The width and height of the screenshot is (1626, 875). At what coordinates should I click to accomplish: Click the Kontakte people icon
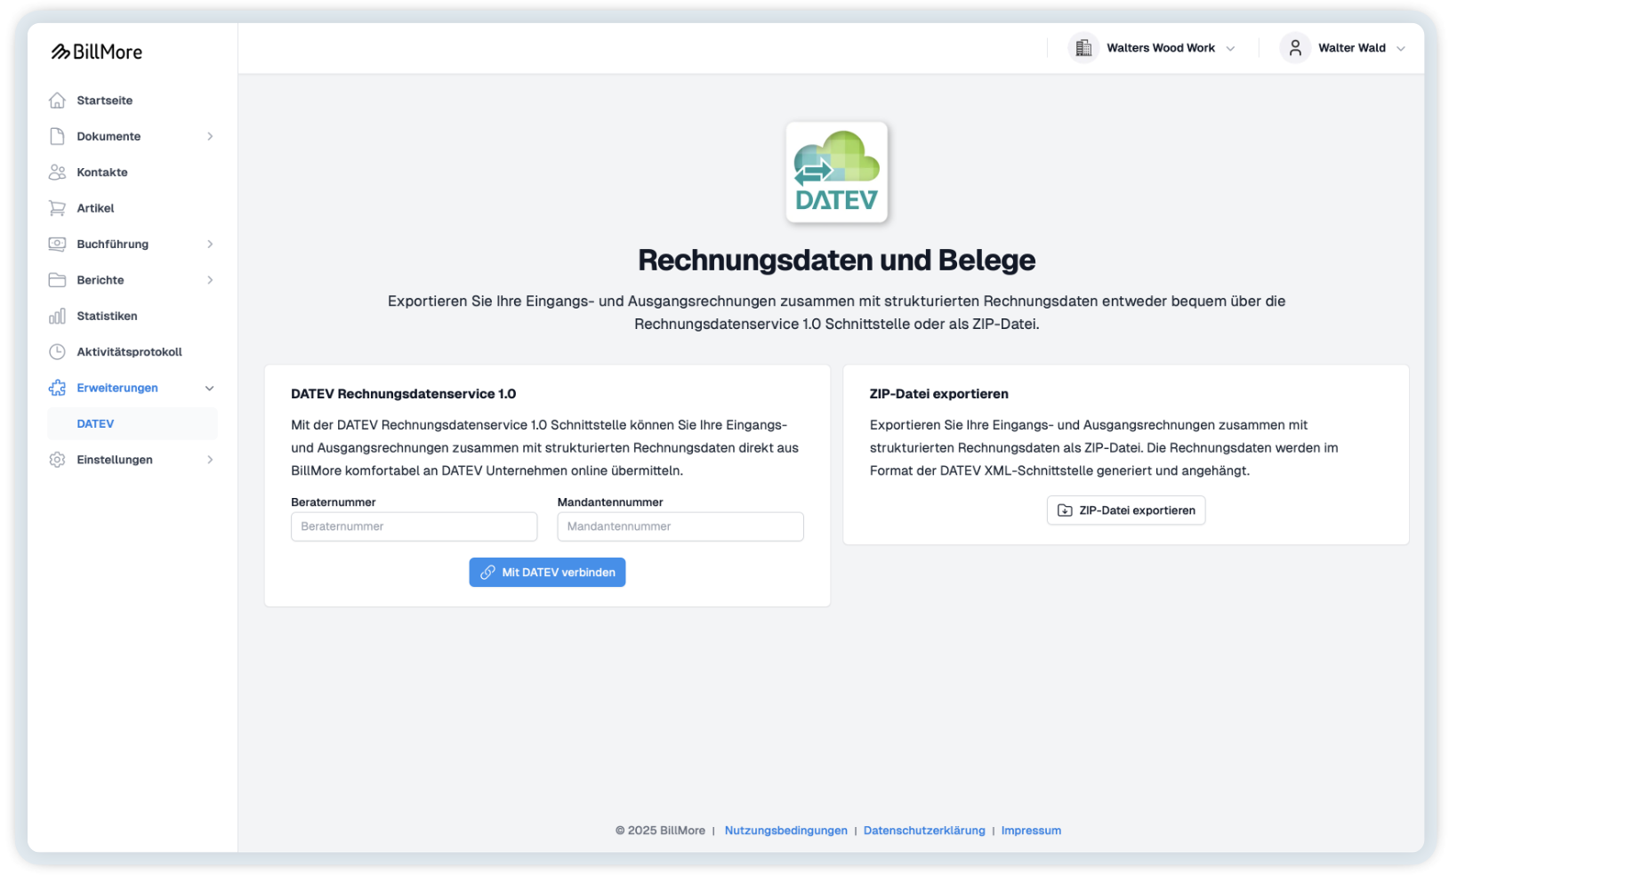tap(58, 173)
